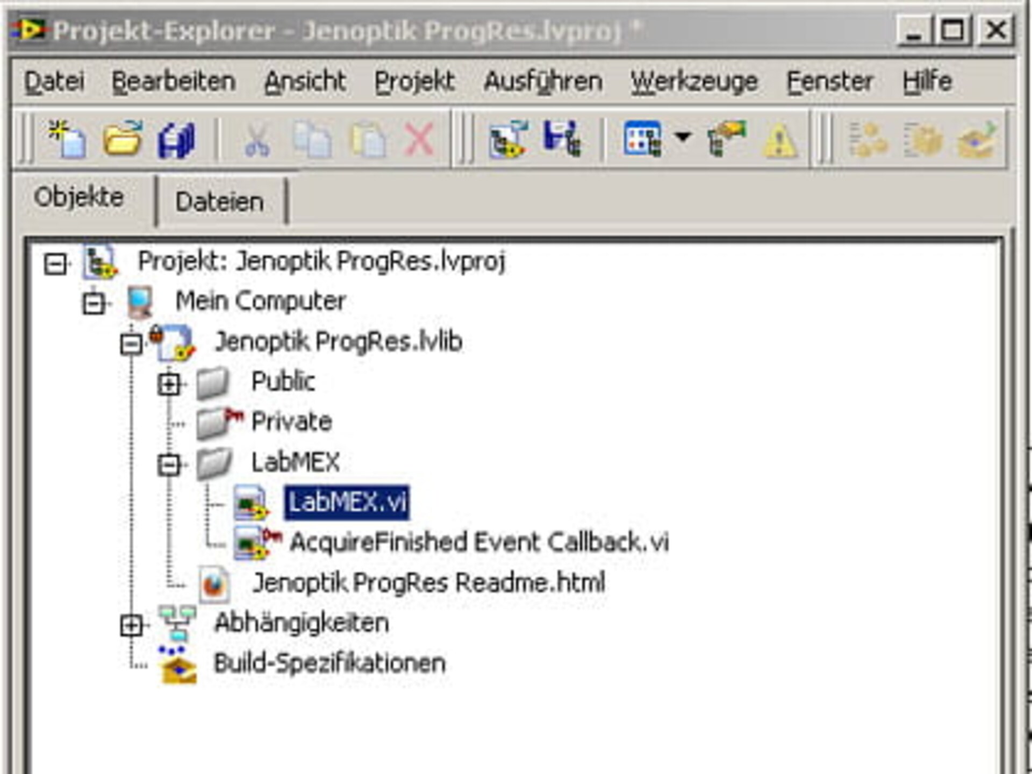Click the LabMEX folder icon
This screenshot has width=1032, height=774.
click(214, 463)
